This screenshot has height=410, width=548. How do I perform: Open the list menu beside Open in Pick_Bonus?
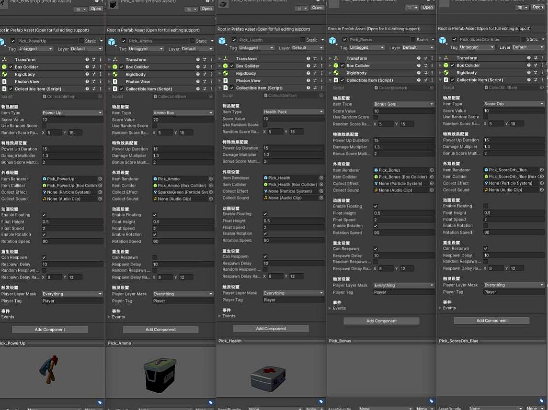pos(412,8)
